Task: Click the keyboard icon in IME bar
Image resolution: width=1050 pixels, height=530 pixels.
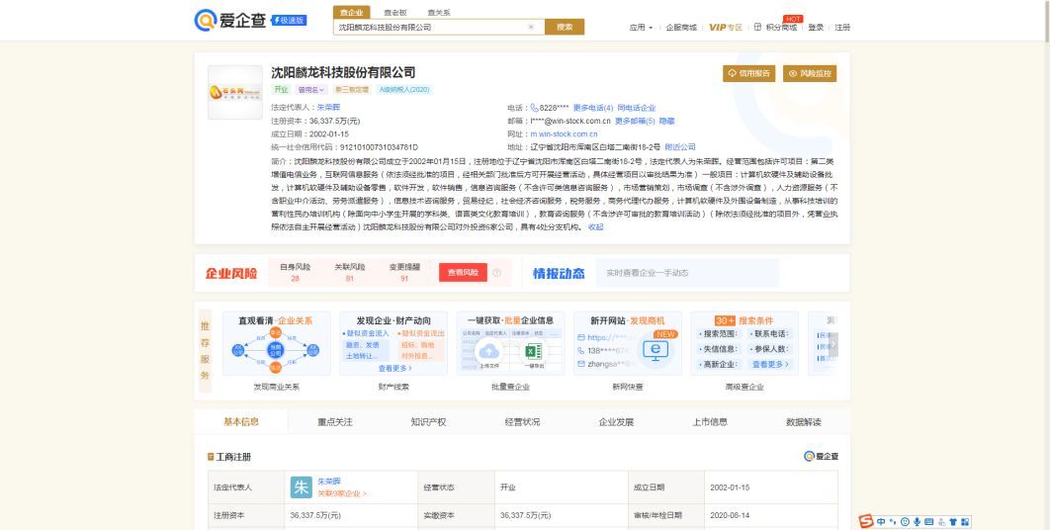Action: (x=928, y=521)
